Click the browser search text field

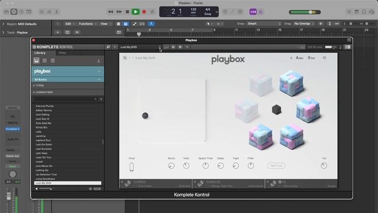click(x=64, y=99)
